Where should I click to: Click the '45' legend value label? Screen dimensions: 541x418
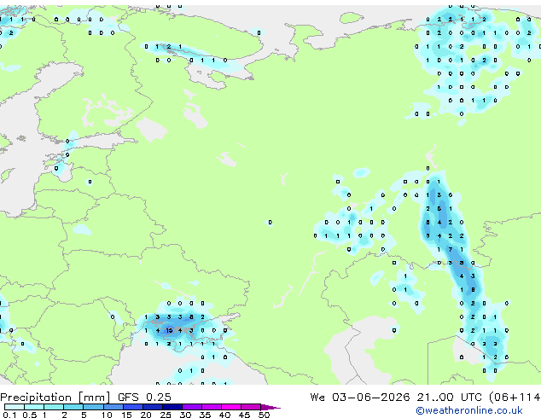(244, 415)
